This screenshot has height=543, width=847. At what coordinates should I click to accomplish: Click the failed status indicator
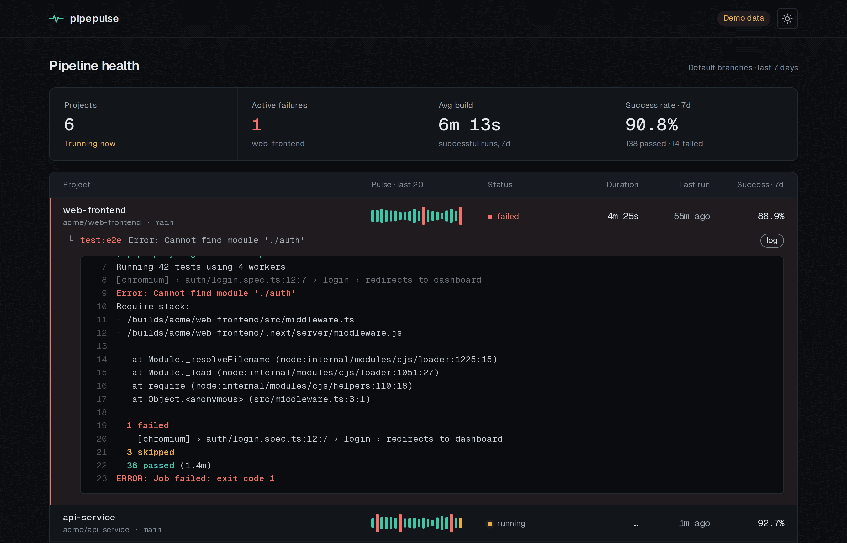coord(503,216)
